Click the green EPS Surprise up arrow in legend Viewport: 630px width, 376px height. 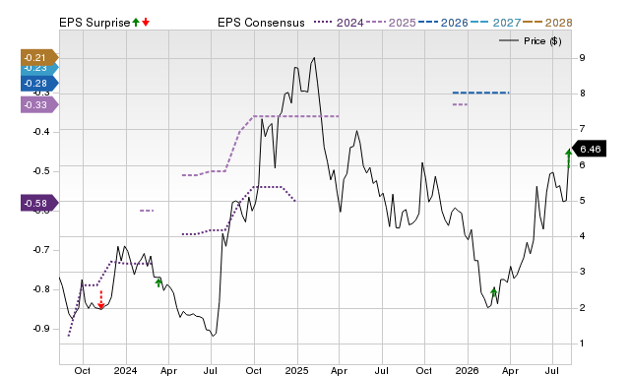point(136,23)
